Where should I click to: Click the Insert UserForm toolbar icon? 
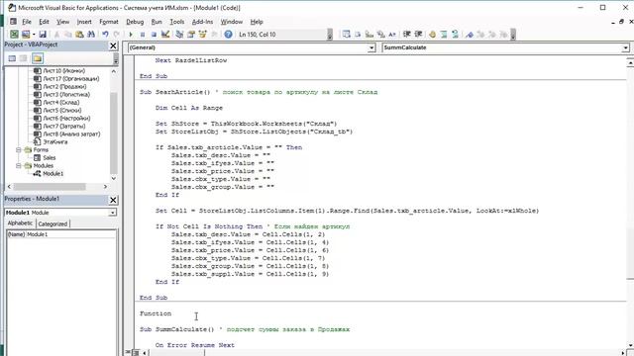[26, 35]
